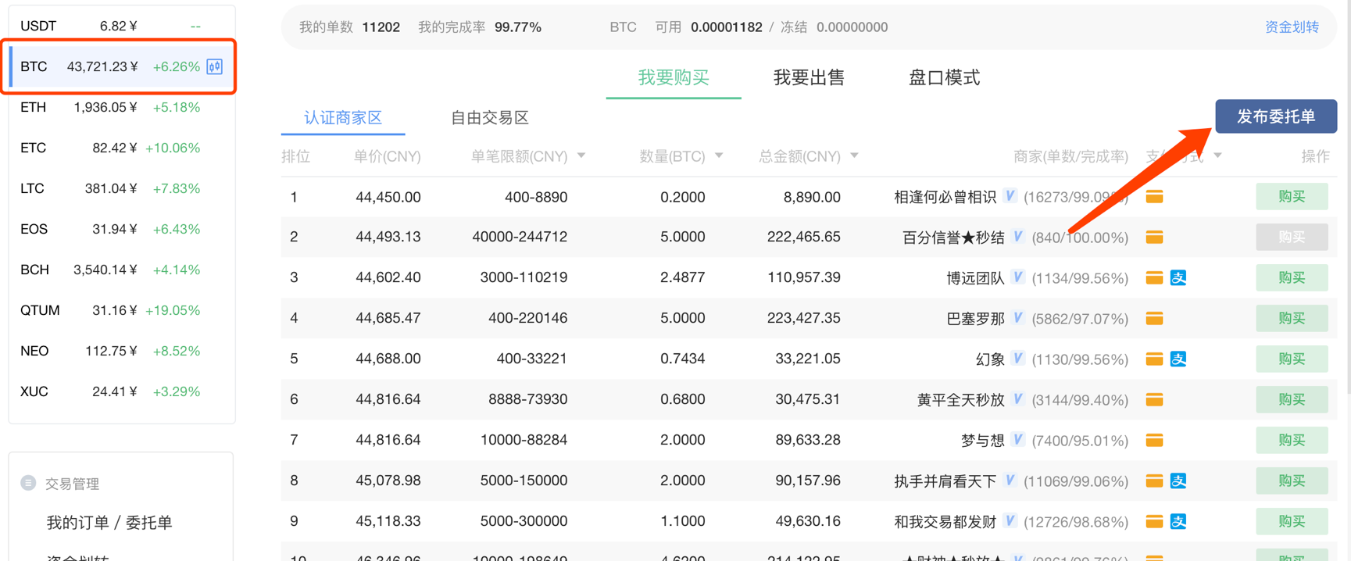Click verified V badge next to 幻象
1351x561 pixels.
1017,358
